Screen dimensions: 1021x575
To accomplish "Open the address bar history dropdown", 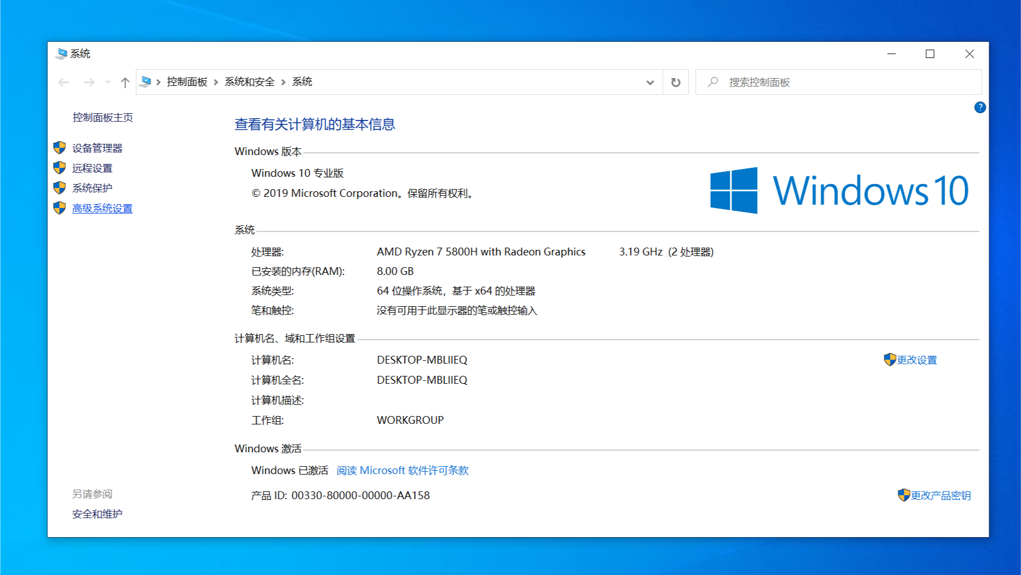I will pos(650,83).
